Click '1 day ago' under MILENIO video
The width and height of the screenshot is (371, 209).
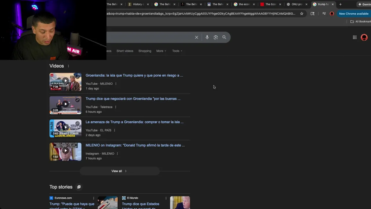coord(92,89)
